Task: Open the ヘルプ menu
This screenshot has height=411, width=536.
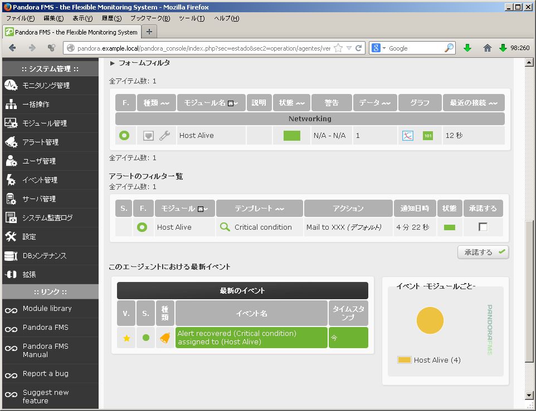Action: [227, 18]
